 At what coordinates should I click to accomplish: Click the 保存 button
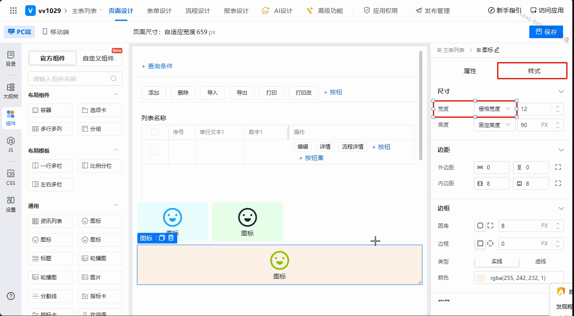(x=546, y=32)
